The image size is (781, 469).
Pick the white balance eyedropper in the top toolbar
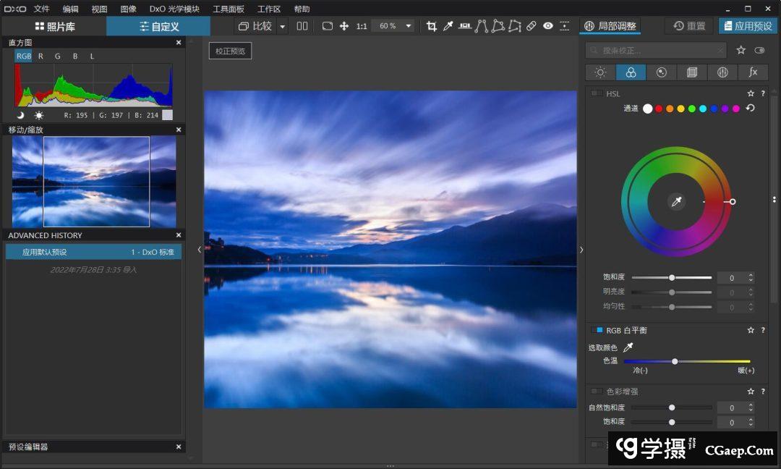click(448, 26)
